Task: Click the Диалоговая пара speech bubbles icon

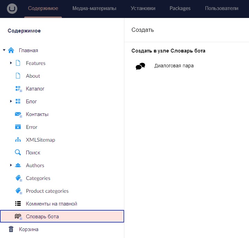Action: (140, 66)
